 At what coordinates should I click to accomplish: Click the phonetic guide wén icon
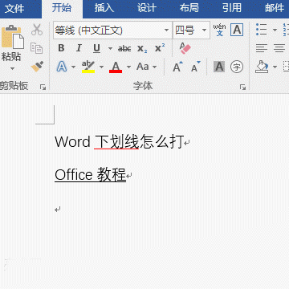(219, 30)
